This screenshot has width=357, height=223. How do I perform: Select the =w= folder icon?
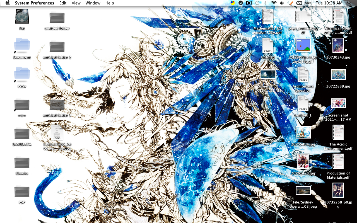(x=22, y=105)
